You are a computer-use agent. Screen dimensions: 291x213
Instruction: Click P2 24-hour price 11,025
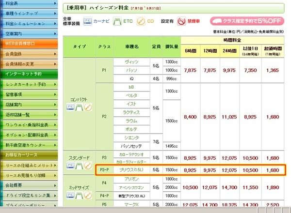(229, 117)
